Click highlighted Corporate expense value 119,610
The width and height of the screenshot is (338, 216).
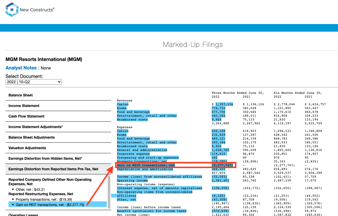(x=218, y=154)
